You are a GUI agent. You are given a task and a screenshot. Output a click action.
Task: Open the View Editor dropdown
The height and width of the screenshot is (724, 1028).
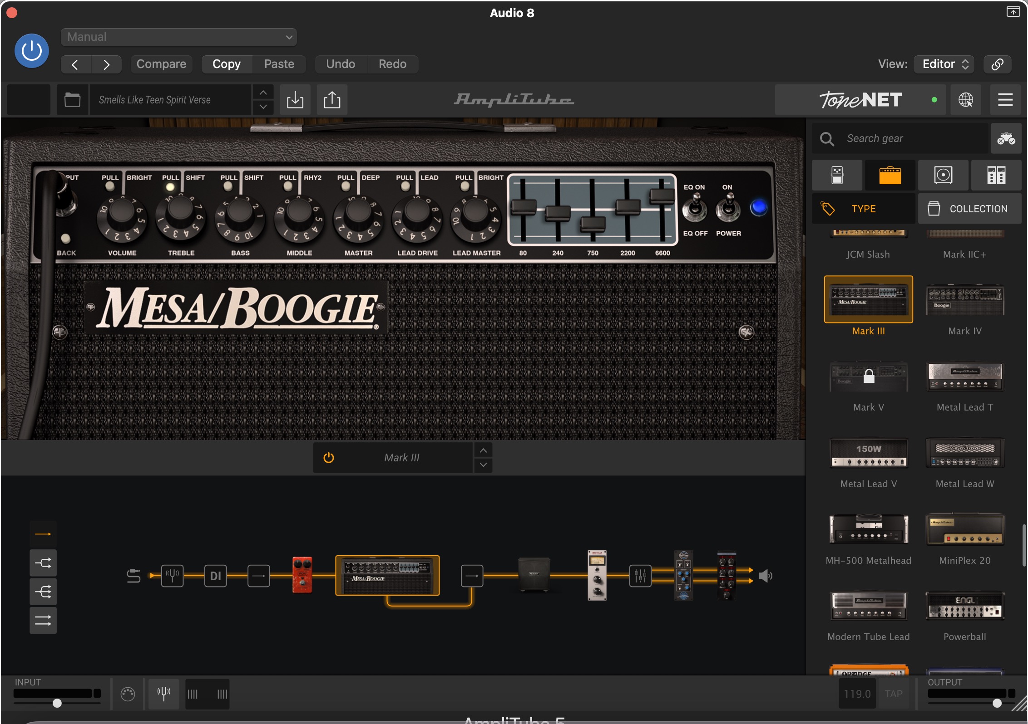tap(945, 64)
